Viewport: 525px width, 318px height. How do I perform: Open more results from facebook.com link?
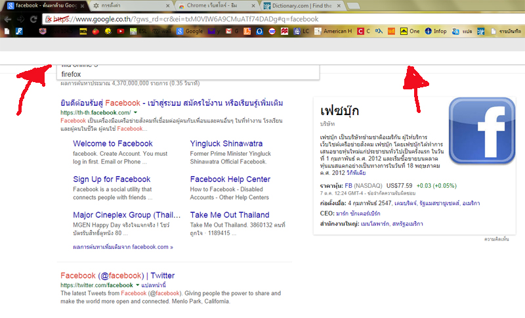123,247
